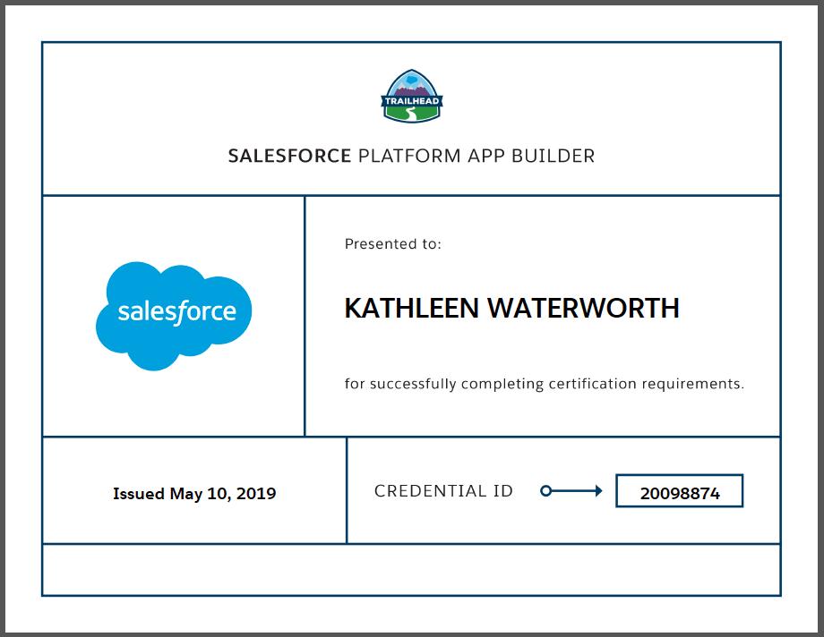The width and height of the screenshot is (824, 637).
Task: Click the 'SALESFORCE PLATFORM APP BUILDER' title
Action: 411,156
